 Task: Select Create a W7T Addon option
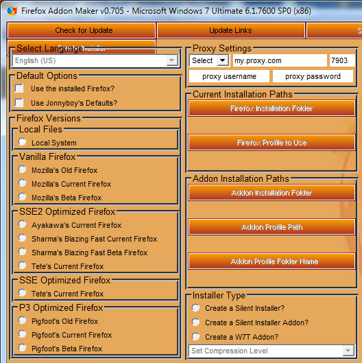[x=195, y=336]
